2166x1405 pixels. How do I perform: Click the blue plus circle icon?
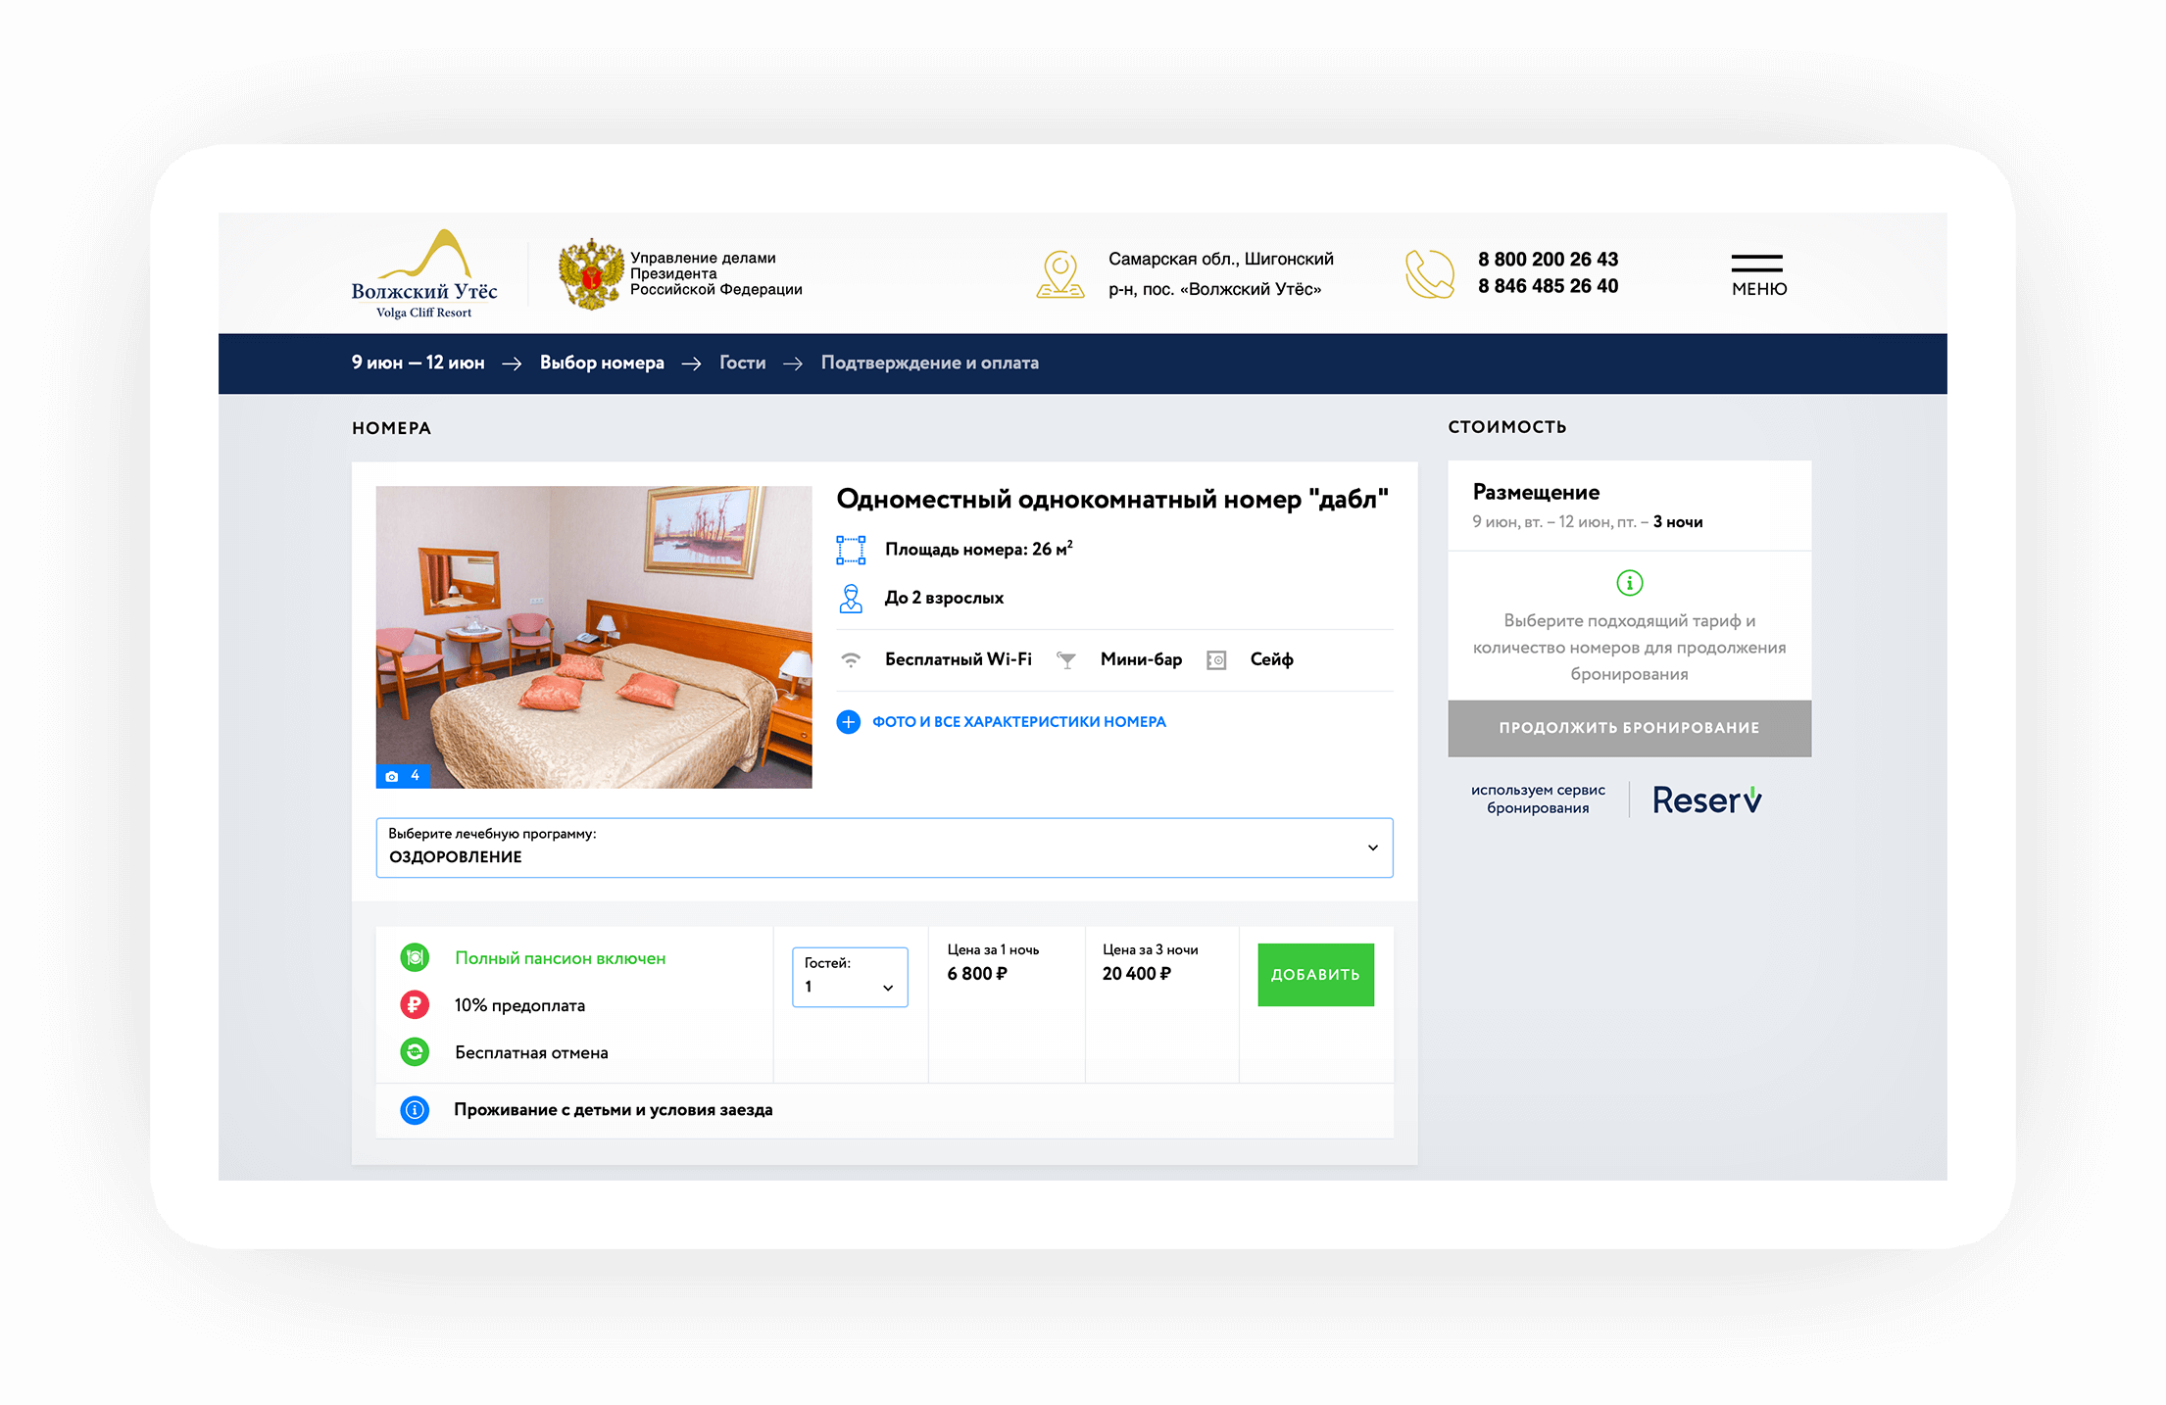click(848, 722)
